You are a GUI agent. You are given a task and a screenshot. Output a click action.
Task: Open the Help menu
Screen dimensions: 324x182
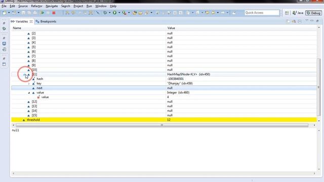click(113, 6)
